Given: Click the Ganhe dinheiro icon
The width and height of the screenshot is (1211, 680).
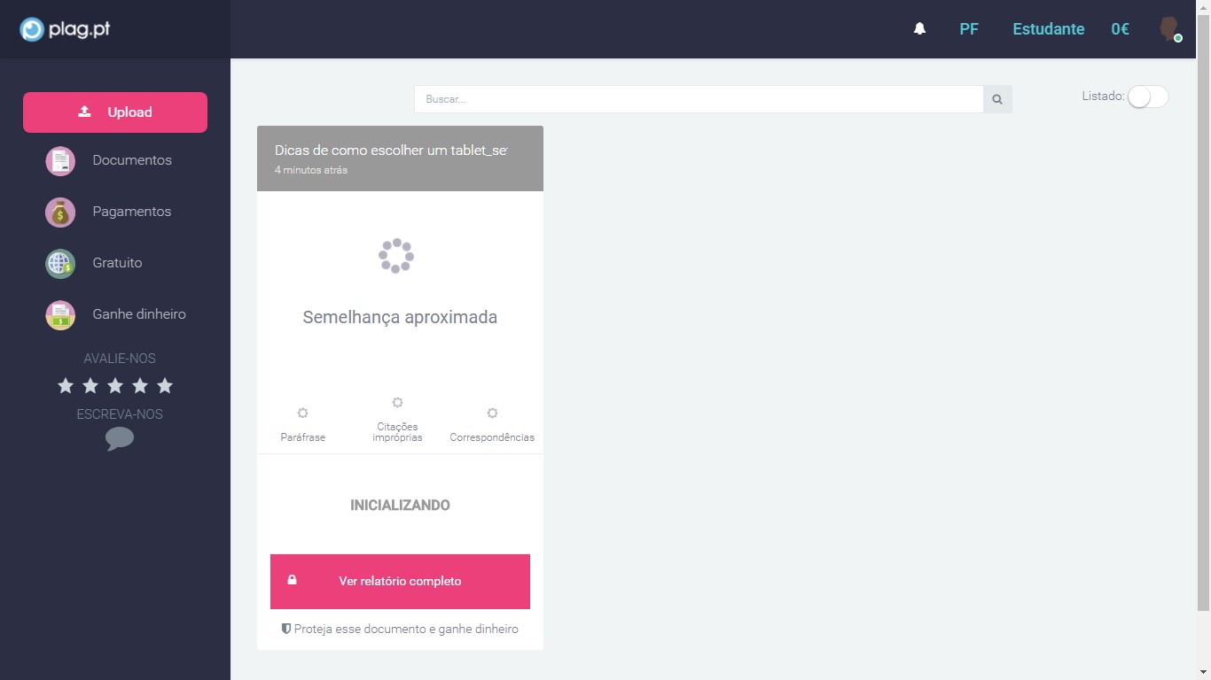Looking at the screenshot, I should coord(60,315).
